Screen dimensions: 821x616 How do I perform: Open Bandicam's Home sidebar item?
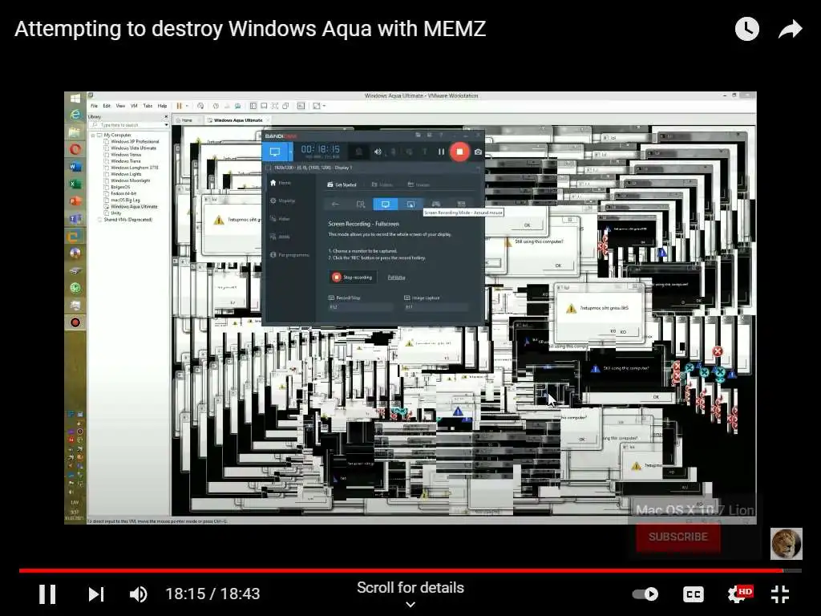click(281, 183)
